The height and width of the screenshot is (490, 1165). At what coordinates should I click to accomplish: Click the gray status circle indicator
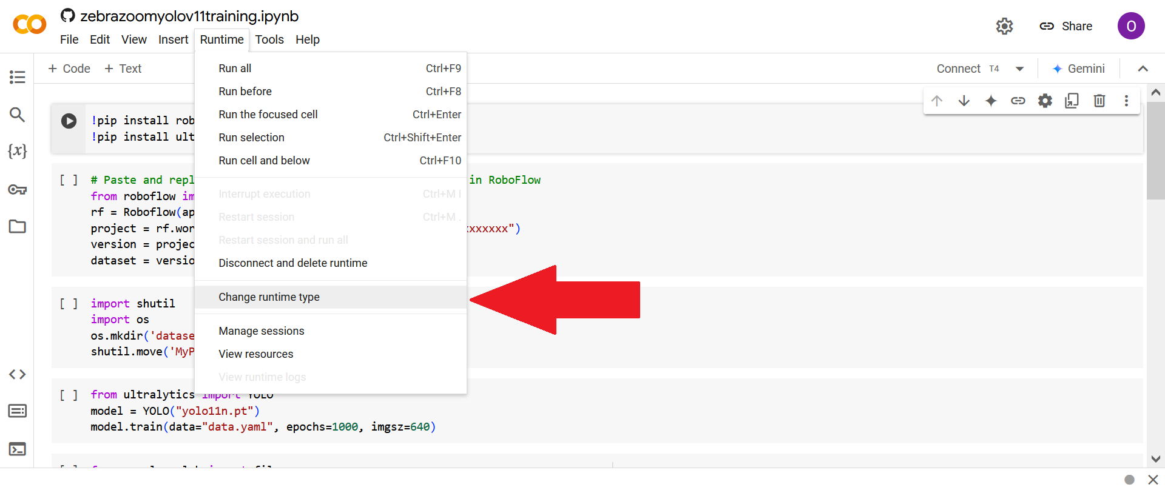[1129, 480]
